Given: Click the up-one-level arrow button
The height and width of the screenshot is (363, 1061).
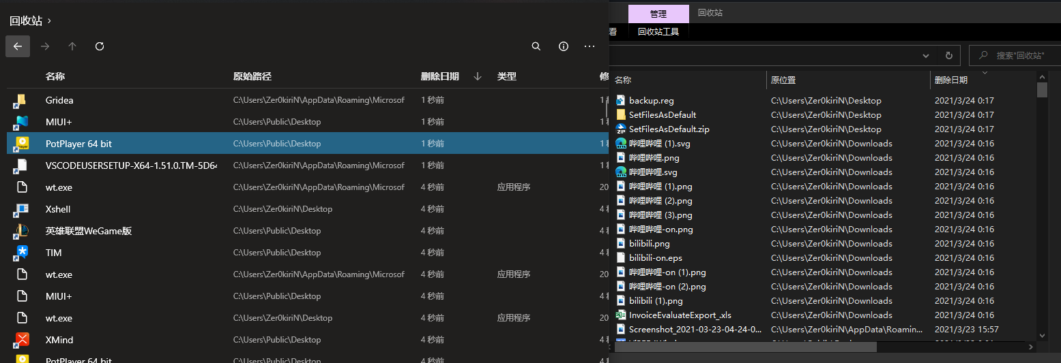Looking at the screenshot, I should [72, 46].
